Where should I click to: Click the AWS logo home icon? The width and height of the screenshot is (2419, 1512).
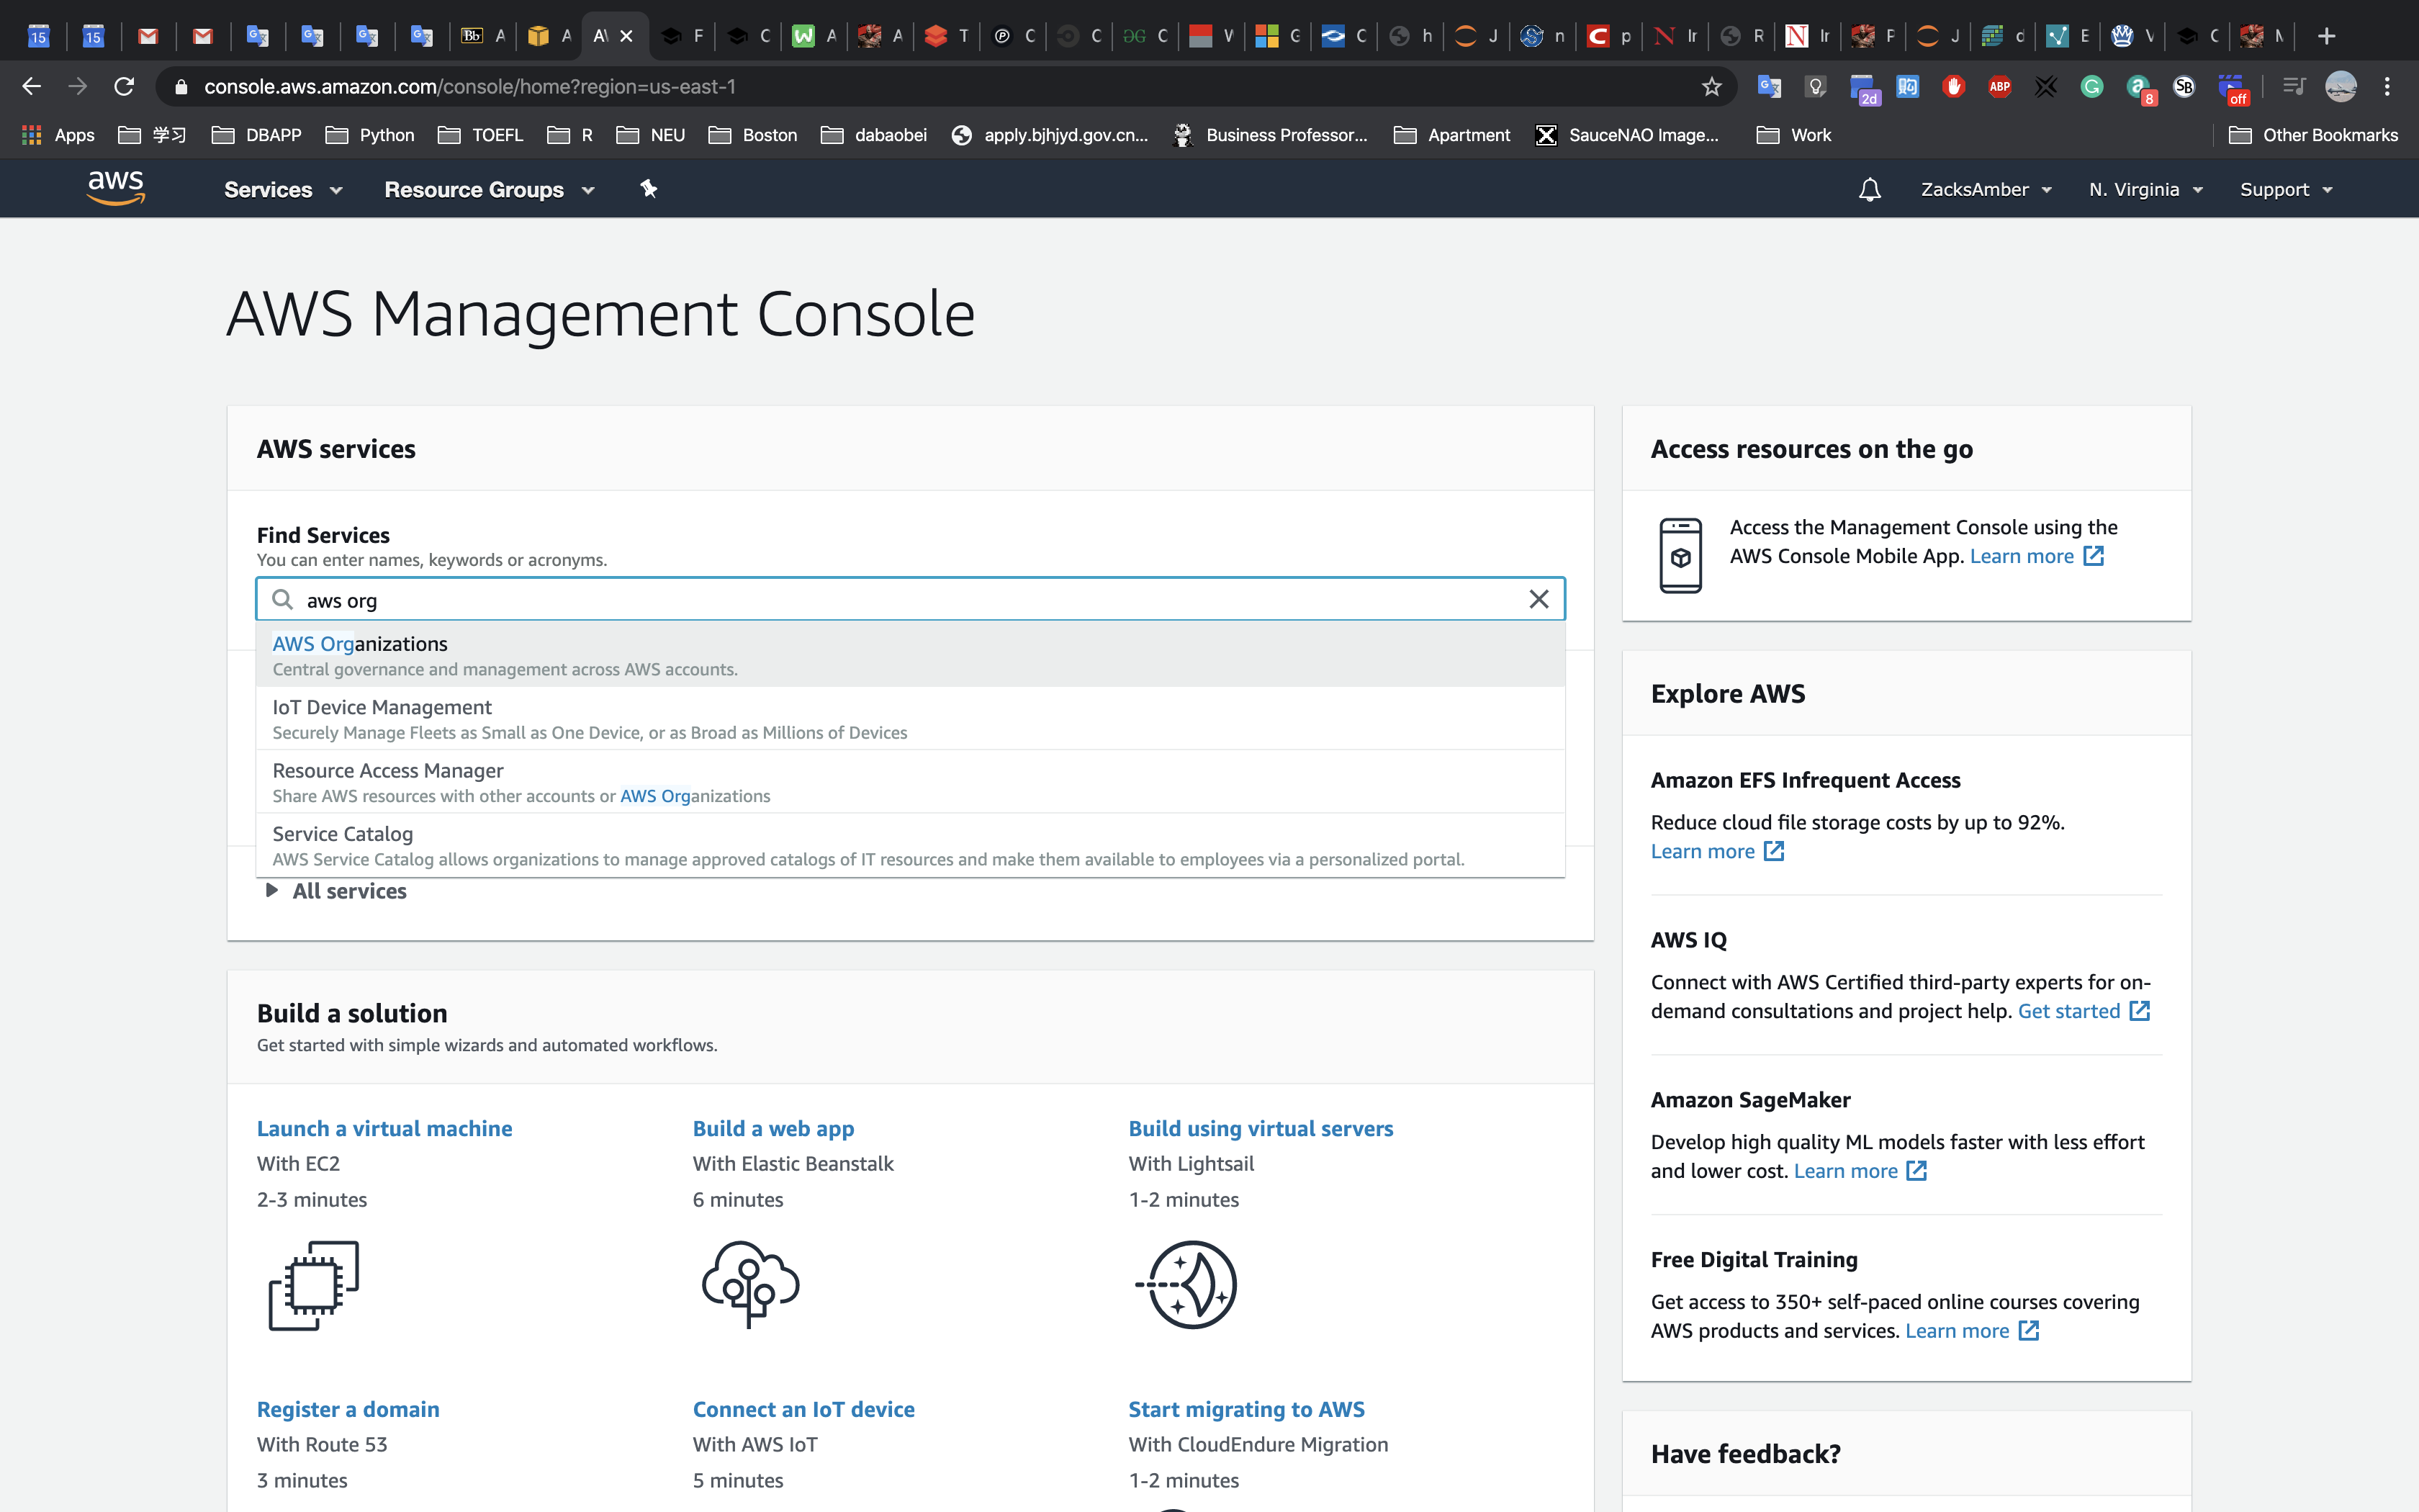click(x=116, y=188)
